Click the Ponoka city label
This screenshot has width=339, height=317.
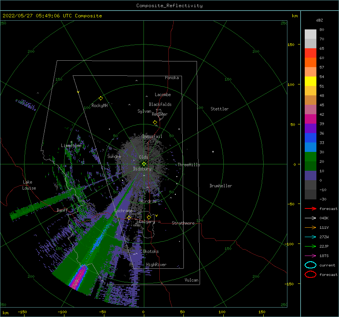172,78
